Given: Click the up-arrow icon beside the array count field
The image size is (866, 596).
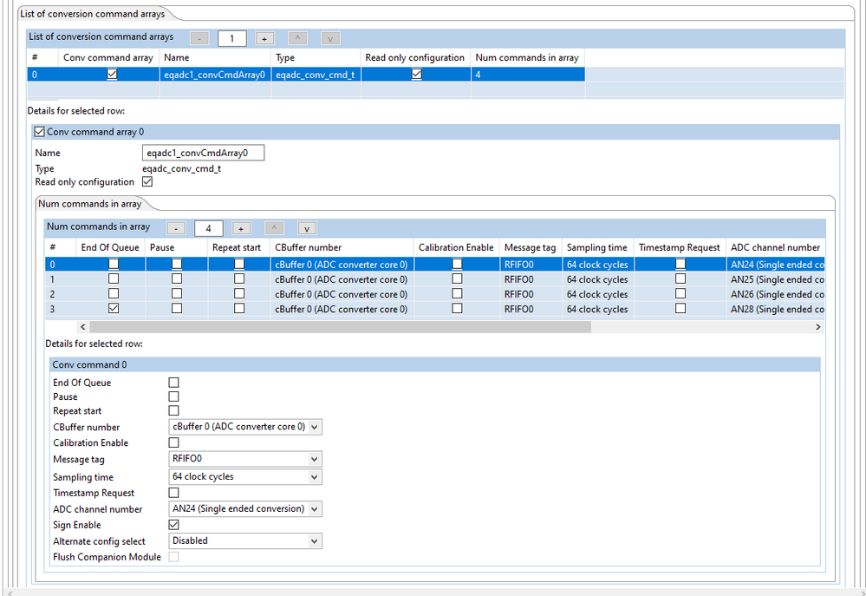Looking at the screenshot, I should point(297,38).
